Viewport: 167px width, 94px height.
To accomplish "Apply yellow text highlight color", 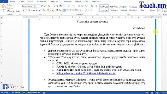I will 48,10.
